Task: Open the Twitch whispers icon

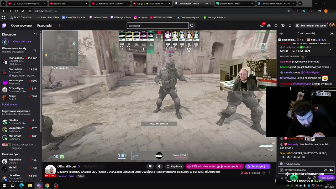Action: pos(276,25)
